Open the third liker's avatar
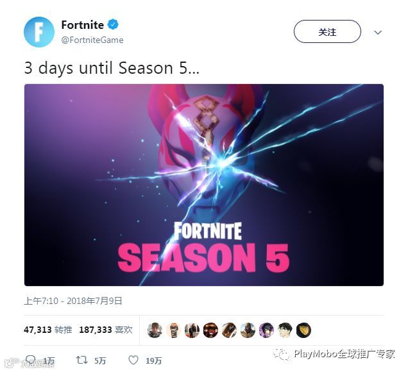Screen dimensions: 408x372 click(192, 330)
